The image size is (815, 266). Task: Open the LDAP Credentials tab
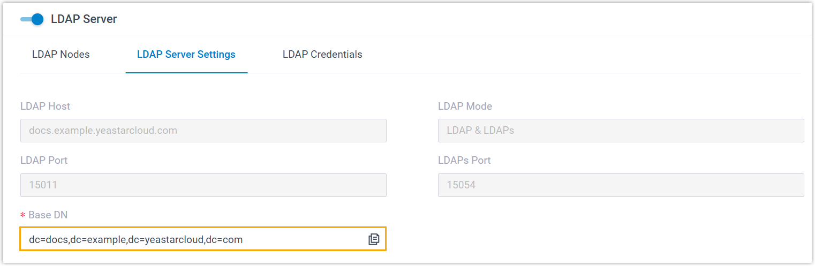click(x=322, y=55)
